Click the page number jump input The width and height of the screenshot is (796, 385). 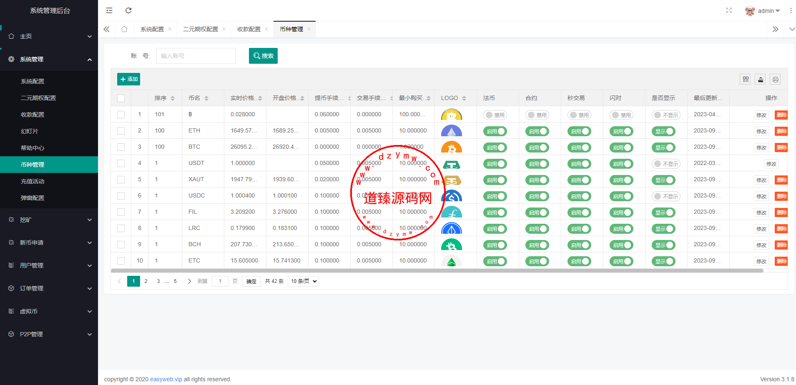click(220, 281)
